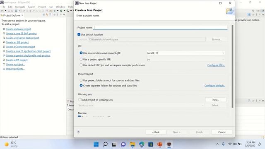This screenshot has width=265, height=149.
Task: Enable Add project to working sets
Action: (80, 100)
